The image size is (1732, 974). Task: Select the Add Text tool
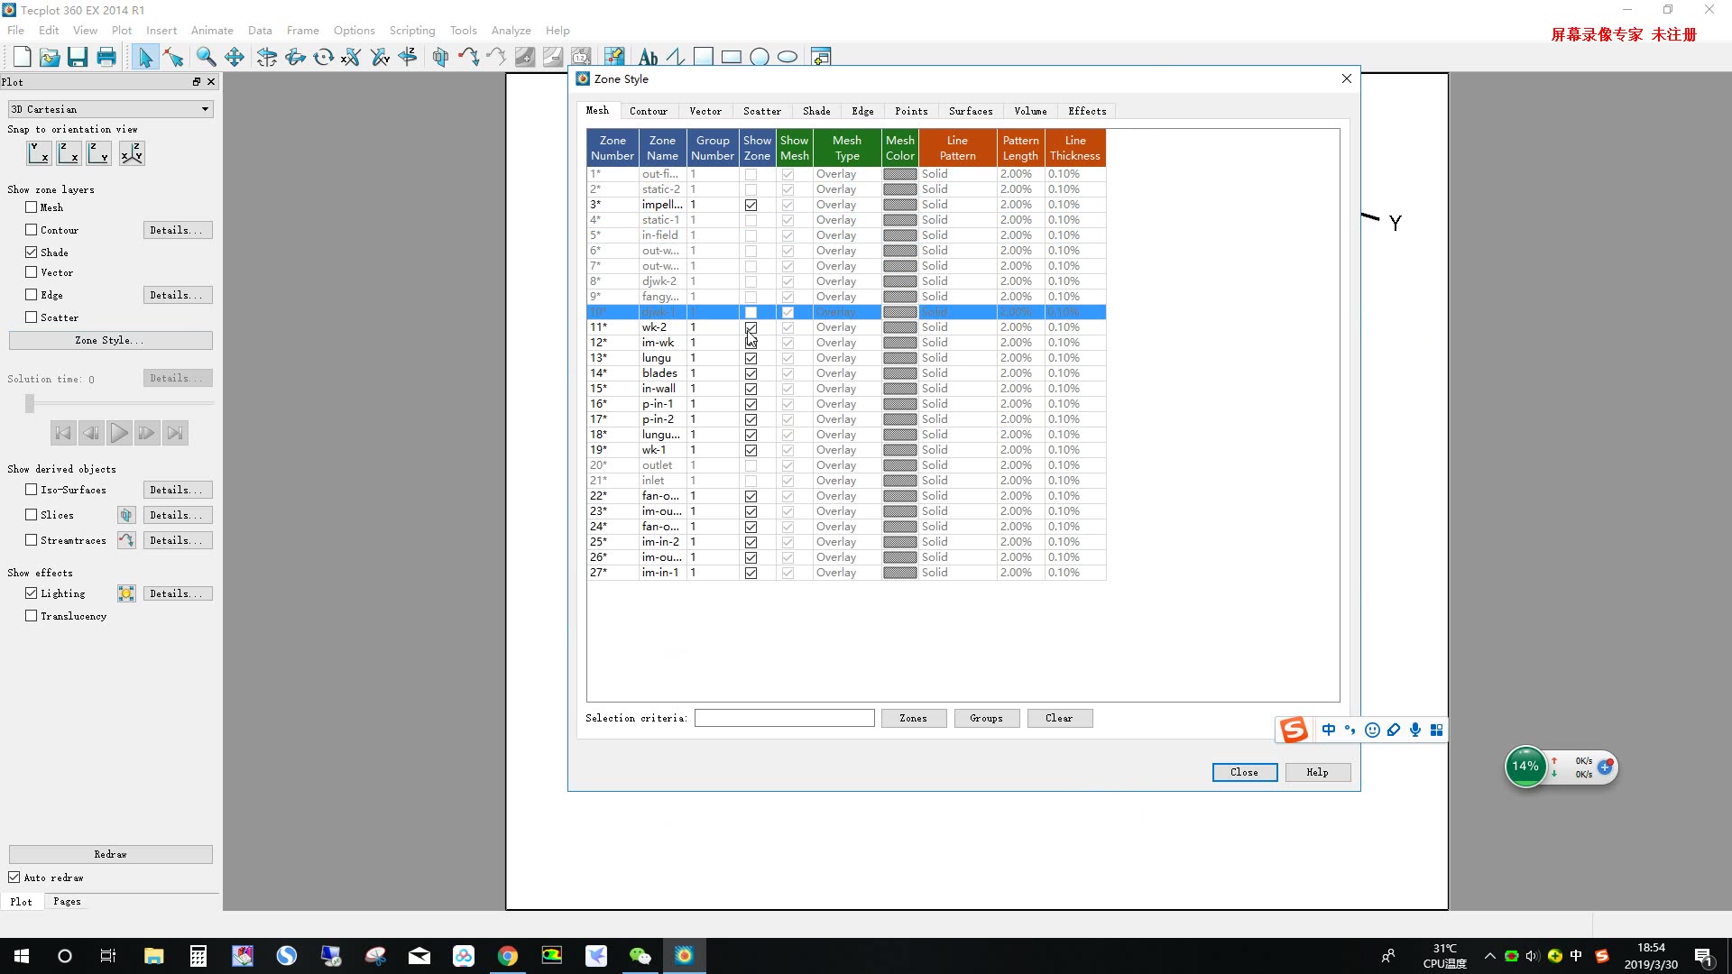(x=648, y=58)
